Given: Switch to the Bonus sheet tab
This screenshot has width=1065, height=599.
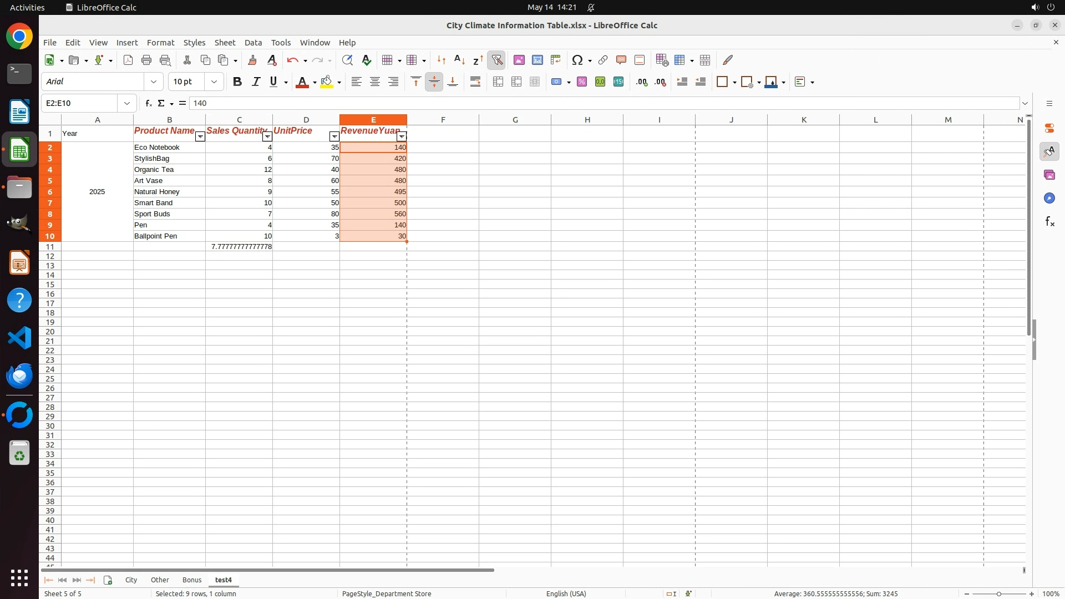Looking at the screenshot, I should click(x=191, y=580).
